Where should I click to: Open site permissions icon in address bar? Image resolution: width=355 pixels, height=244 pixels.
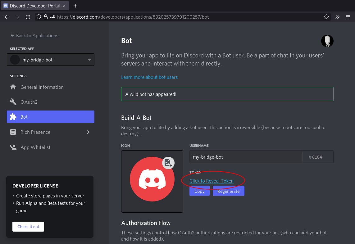[52, 17]
